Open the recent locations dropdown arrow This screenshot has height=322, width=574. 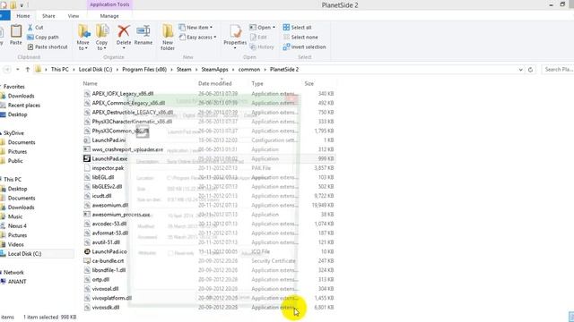coord(18,70)
